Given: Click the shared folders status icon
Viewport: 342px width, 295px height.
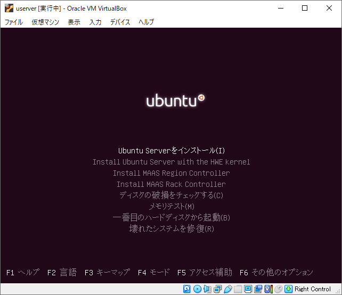Looking at the screenshot, I should [x=238, y=289].
